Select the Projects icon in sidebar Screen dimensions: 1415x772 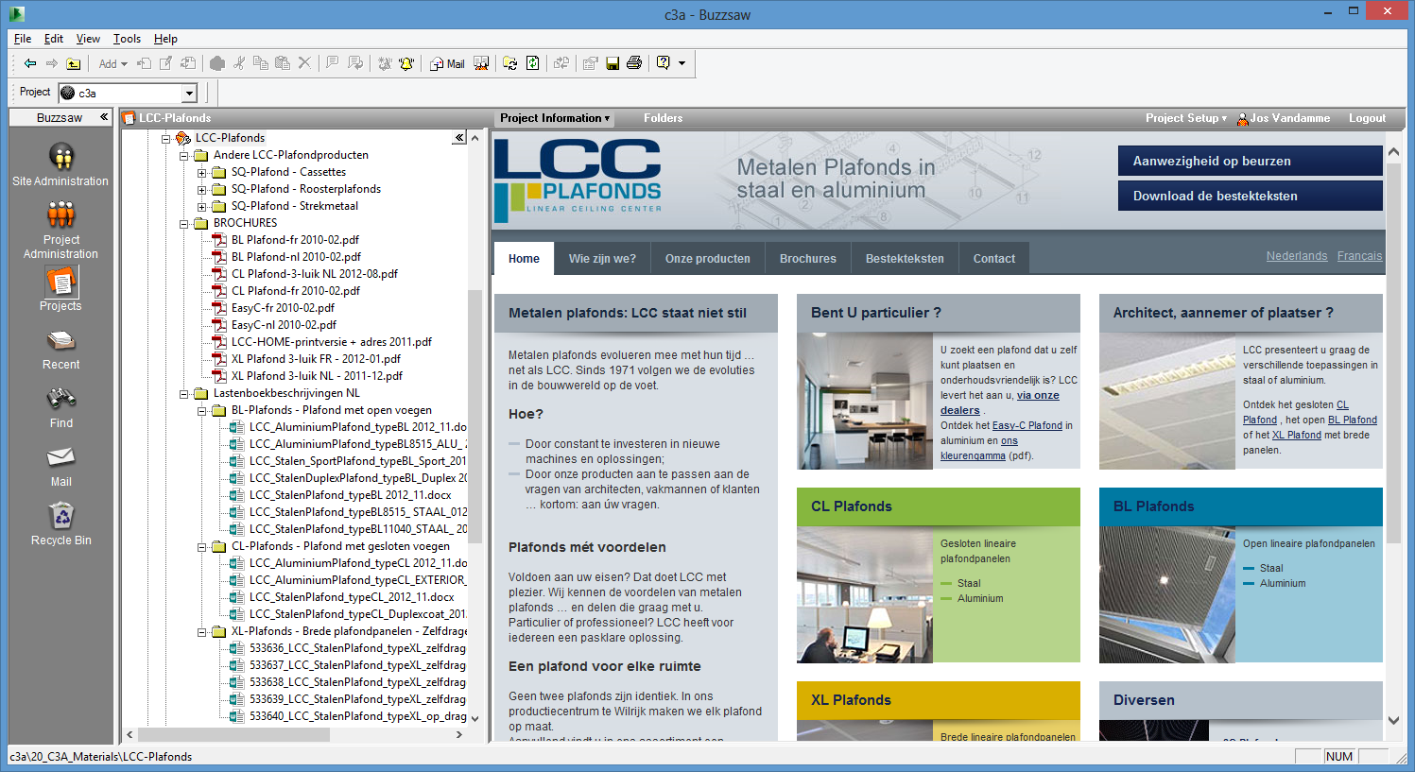pos(60,288)
